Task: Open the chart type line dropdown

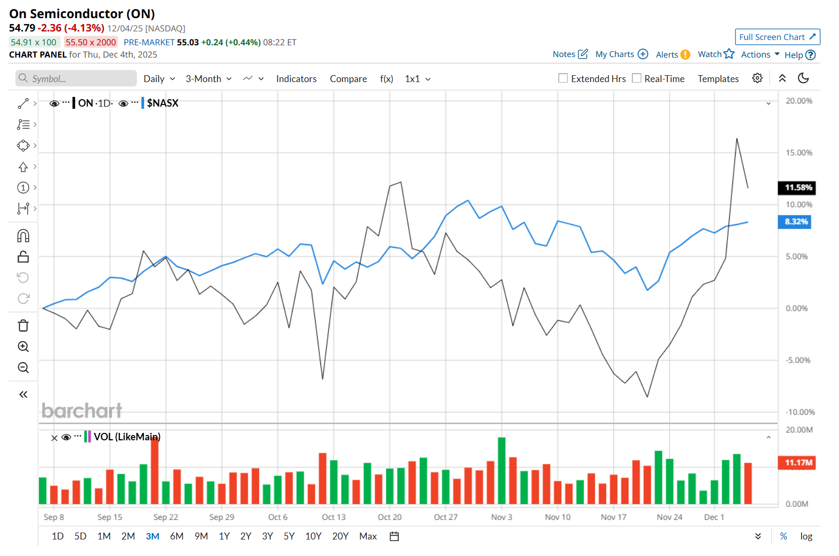Action: [x=253, y=79]
